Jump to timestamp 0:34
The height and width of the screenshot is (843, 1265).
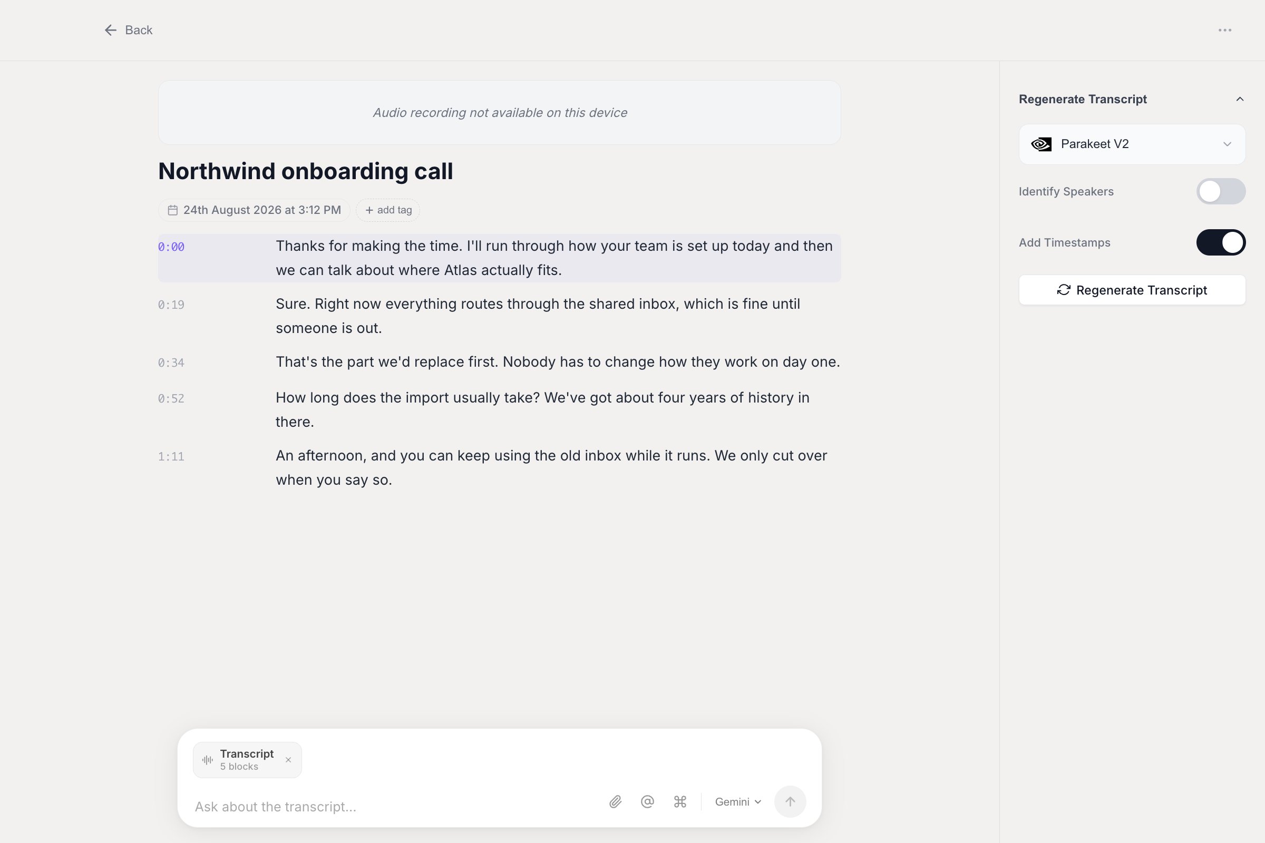pos(171,363)
